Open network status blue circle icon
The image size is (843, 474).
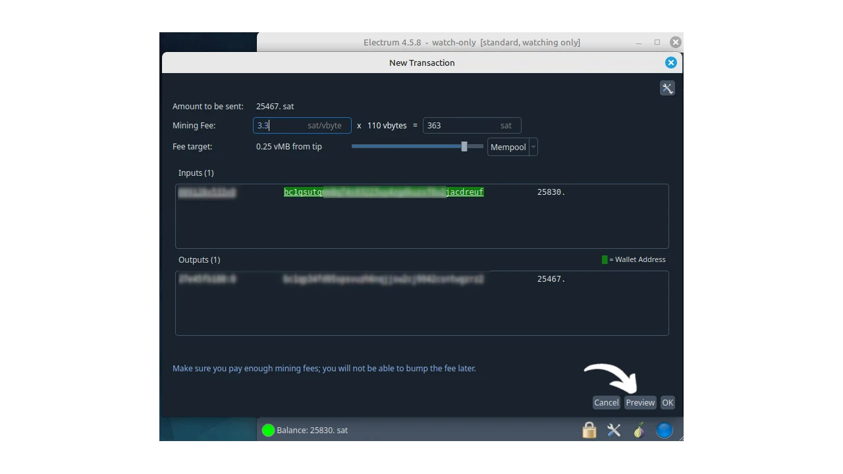pyautogui.click(x=664, y=431)
